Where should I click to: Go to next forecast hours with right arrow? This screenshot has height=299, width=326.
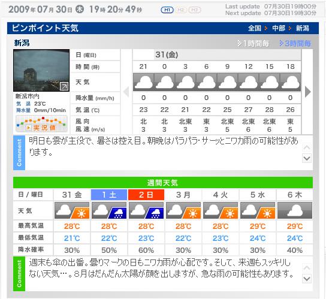(x=307, y=92)
